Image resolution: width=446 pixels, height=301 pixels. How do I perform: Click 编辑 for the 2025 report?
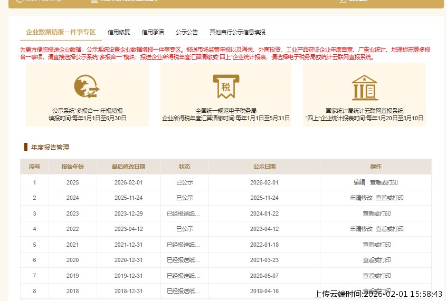[x=359, y=182]
